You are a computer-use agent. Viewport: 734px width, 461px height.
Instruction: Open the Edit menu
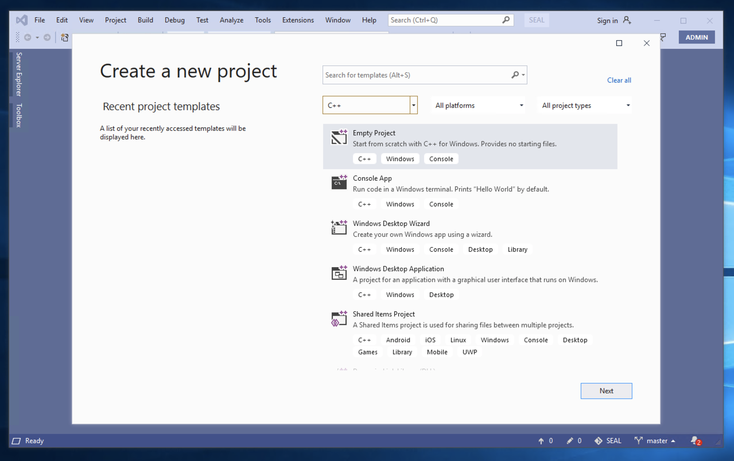pos(62,20)
